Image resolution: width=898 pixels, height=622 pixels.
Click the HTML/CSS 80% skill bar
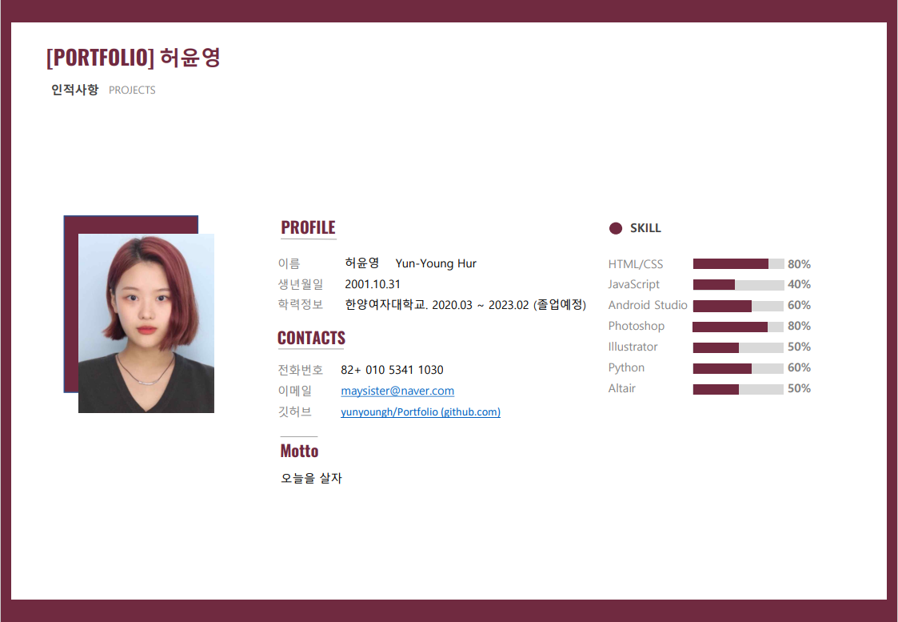[738, 263]
